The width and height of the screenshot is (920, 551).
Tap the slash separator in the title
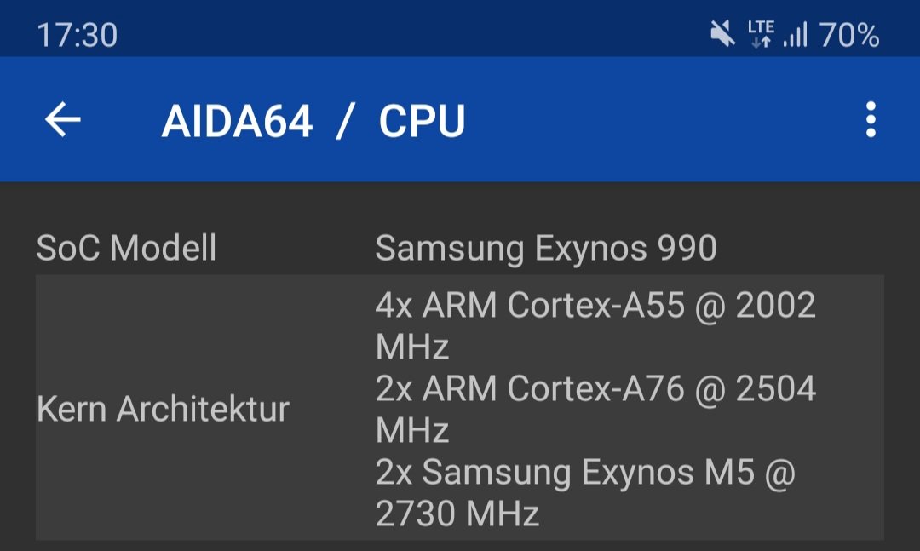point(346,122)
